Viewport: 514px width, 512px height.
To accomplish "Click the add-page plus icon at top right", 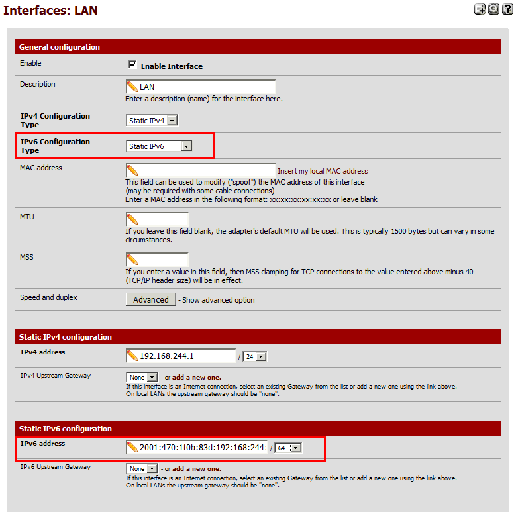I will [x=480, y=9].
